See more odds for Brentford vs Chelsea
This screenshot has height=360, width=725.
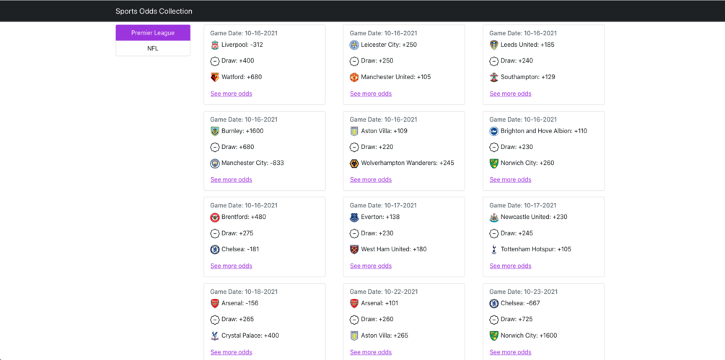[x=231, y=266]
